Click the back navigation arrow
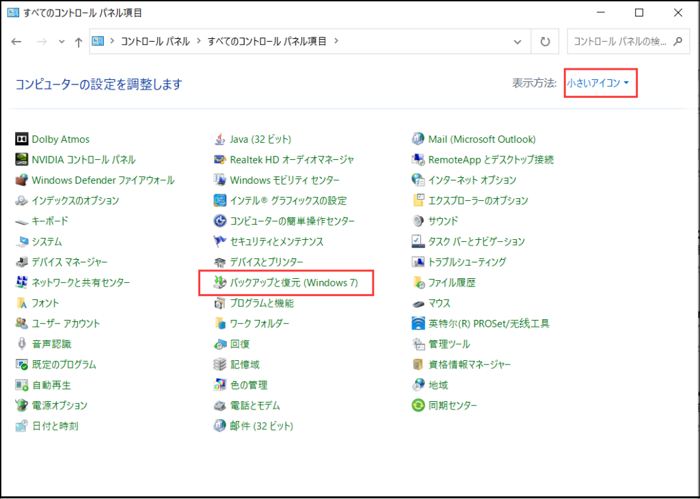 [x=15, y=41]
